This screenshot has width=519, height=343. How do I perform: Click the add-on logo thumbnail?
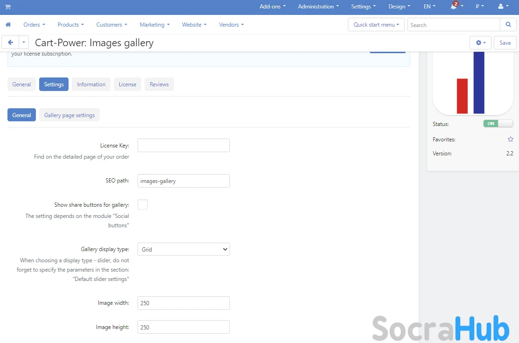pos(472,83)
